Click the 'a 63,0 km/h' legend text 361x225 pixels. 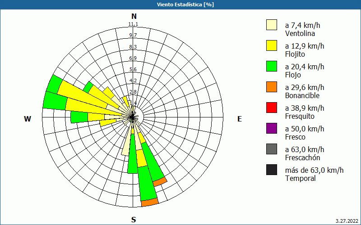[x=305, y=149]
